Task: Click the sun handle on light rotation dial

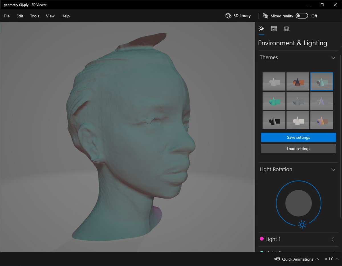Action: coord(302,225)
